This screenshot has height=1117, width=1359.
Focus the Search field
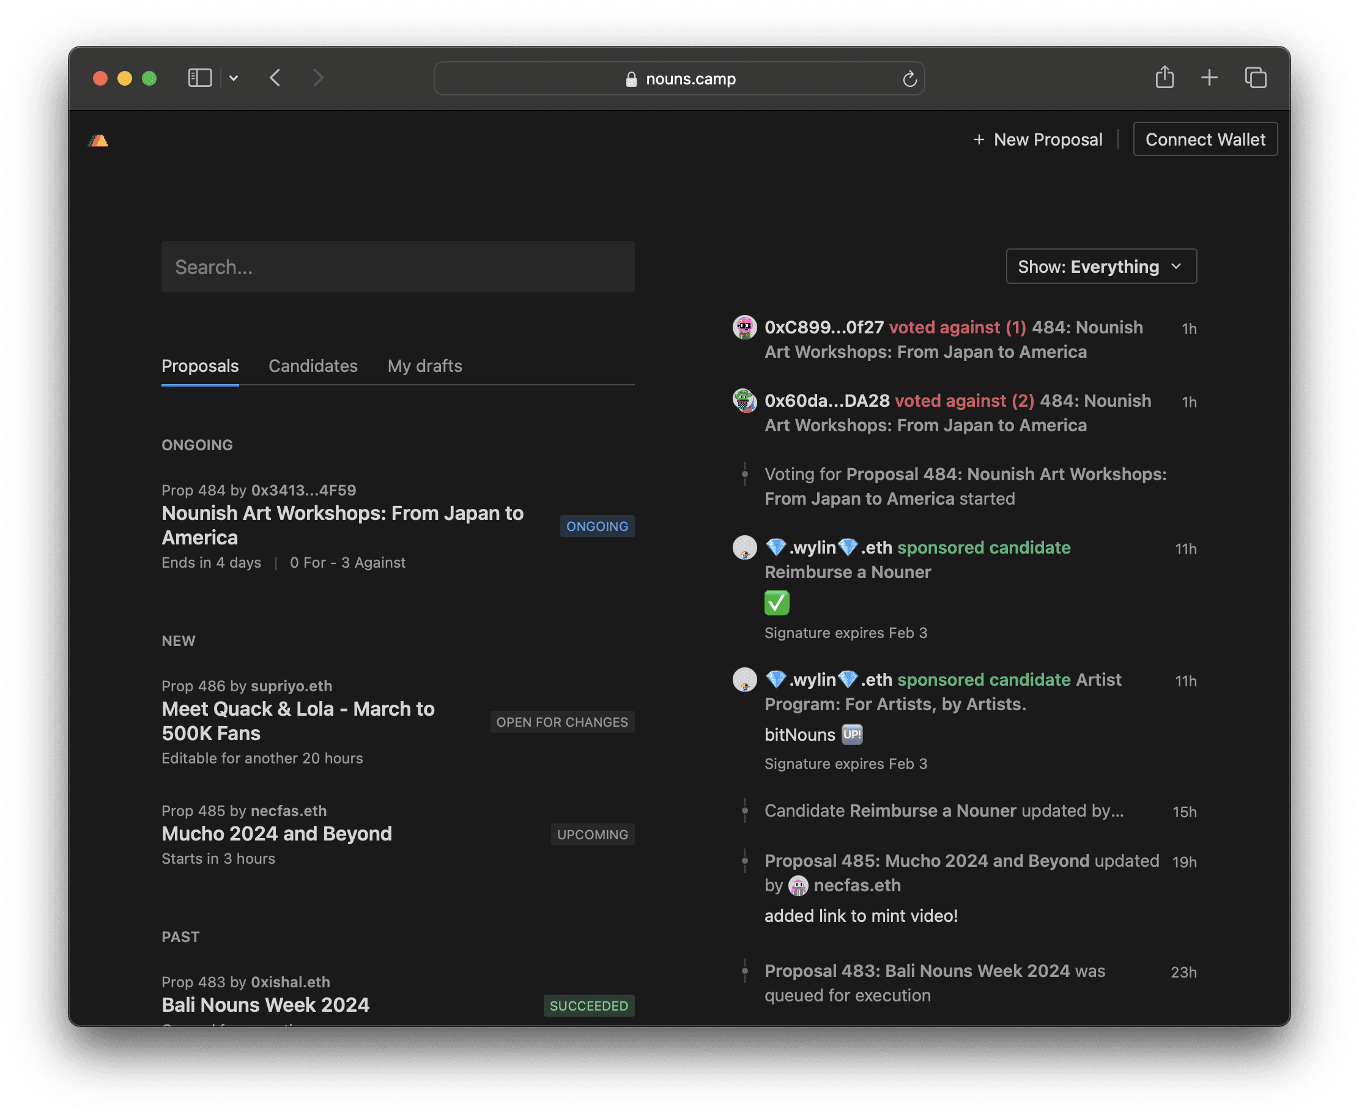point(398,267)
